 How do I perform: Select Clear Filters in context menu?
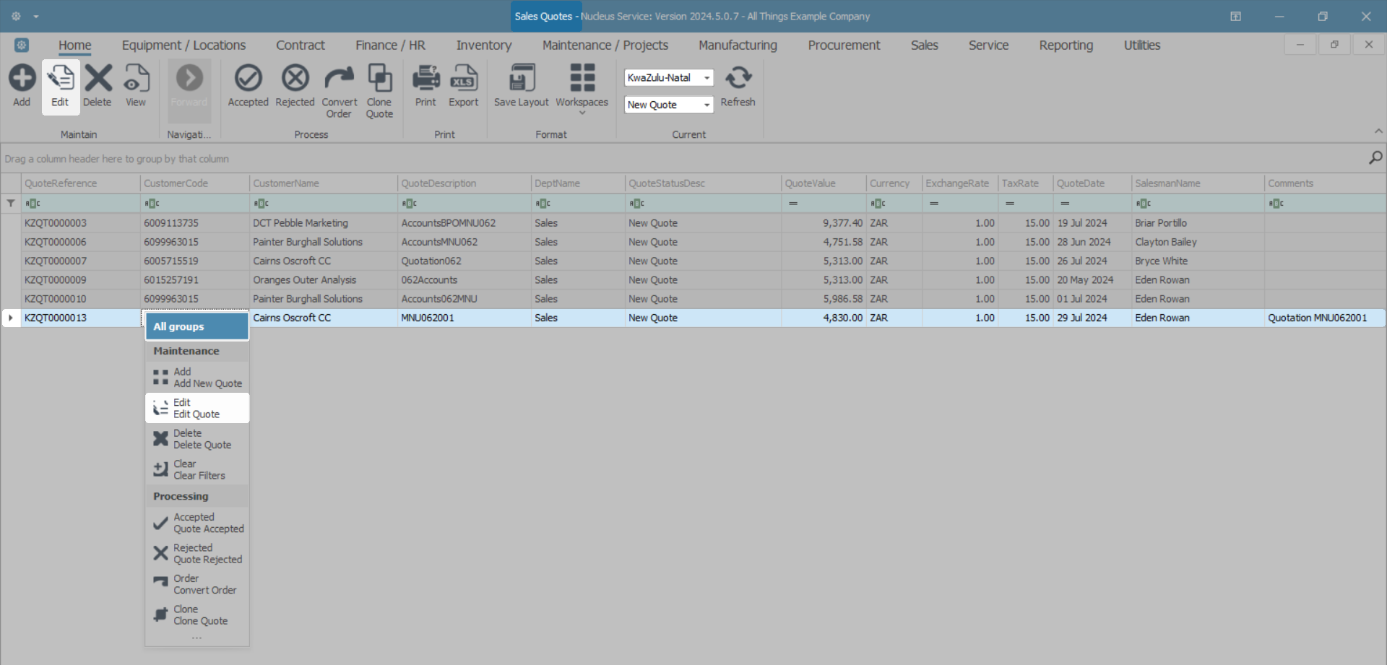coord(199,470)
